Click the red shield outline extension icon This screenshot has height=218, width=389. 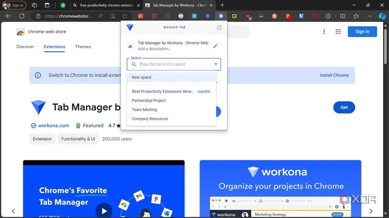click(x=315, y=16)
